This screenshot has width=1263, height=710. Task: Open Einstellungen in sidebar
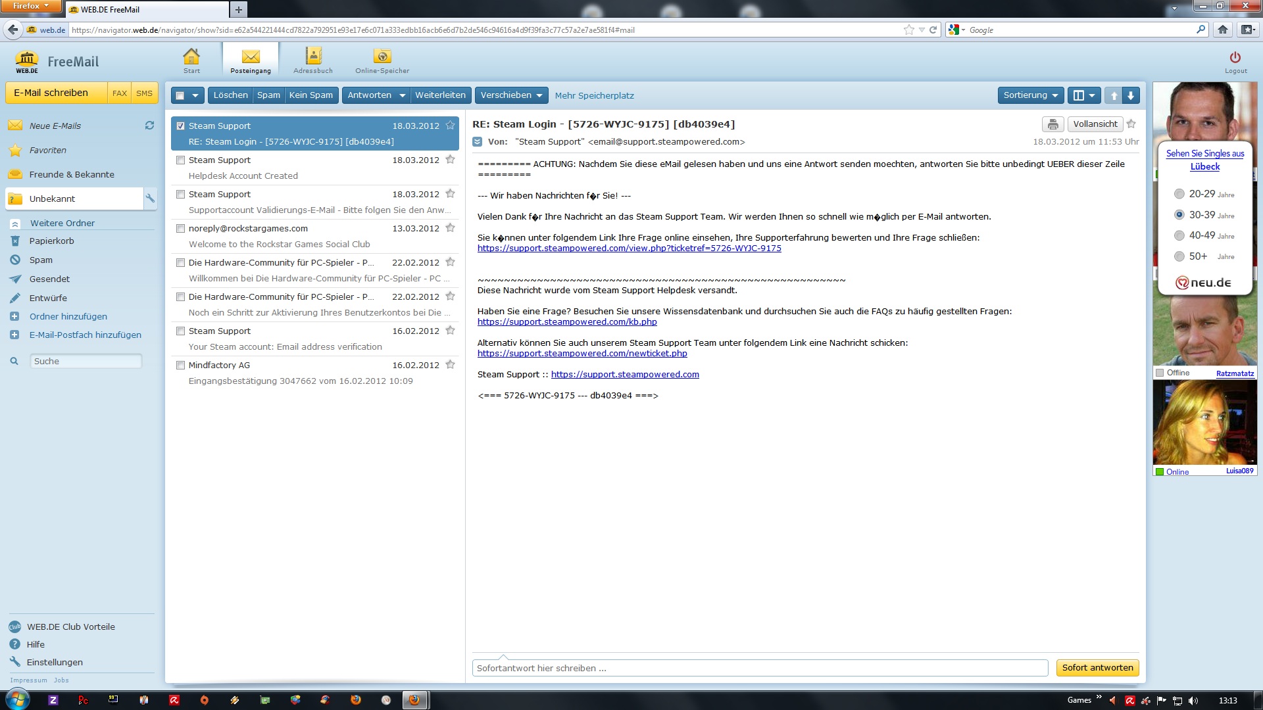click(55, 662)
